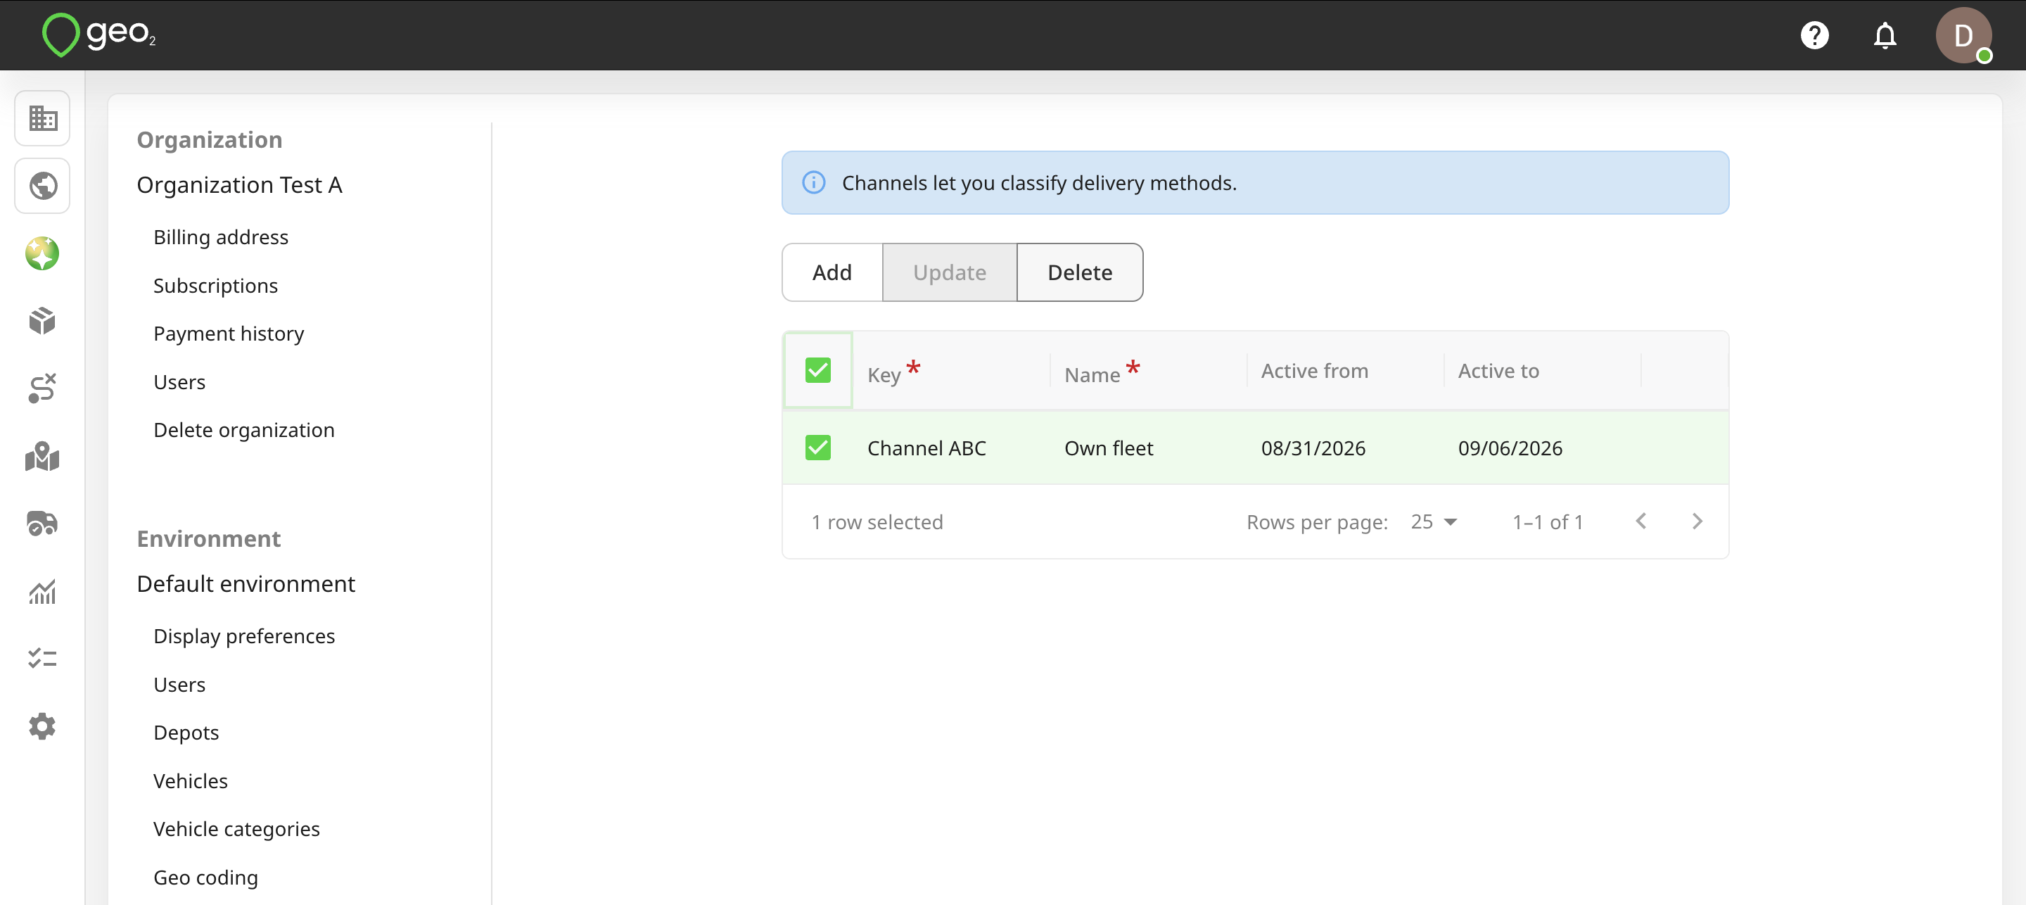Open Vehicle categories page
The image size is (2026, 905).
[x=236, y=829]
